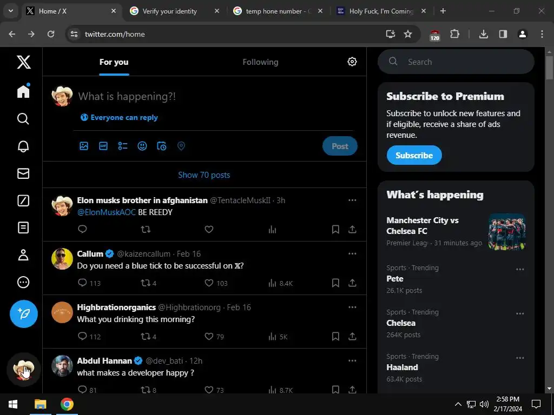The width and height of the screenshot is (554, 415).
Task: Open the X logo home link
Action: coord(24,62)
